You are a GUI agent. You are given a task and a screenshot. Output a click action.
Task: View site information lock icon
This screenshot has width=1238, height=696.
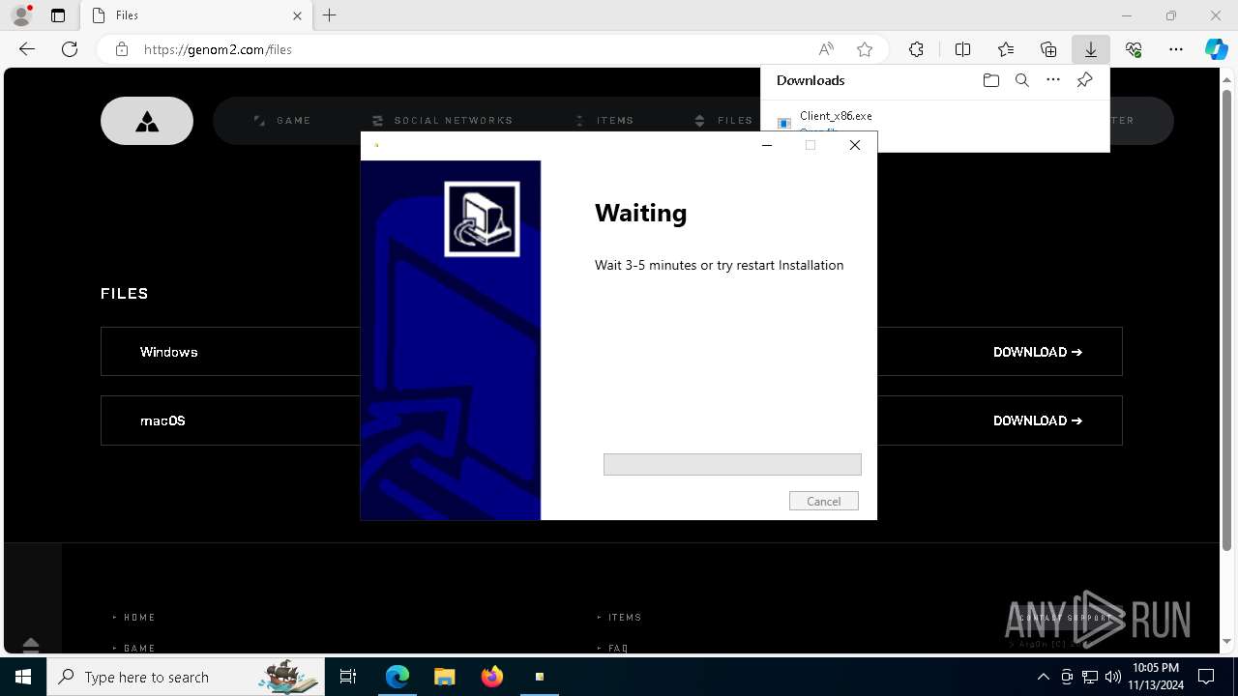coord(122,49)
